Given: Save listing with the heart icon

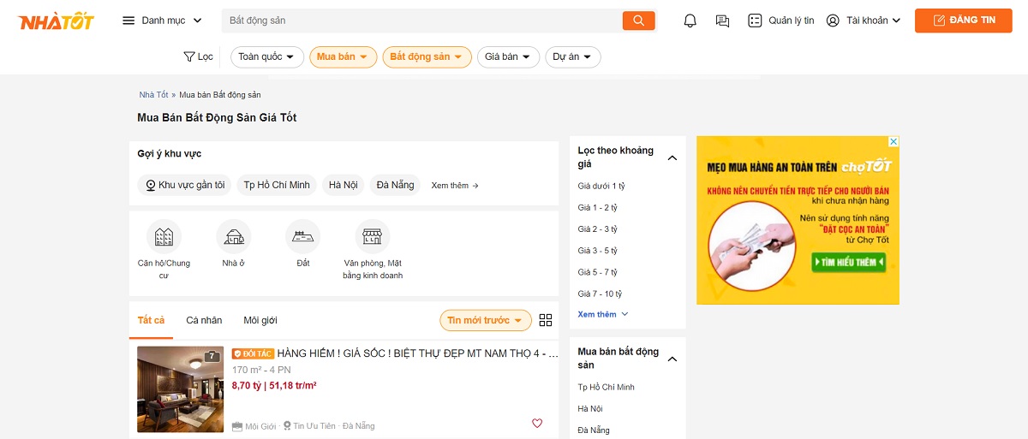Looking at the screenshot, I should coord(537,423).
